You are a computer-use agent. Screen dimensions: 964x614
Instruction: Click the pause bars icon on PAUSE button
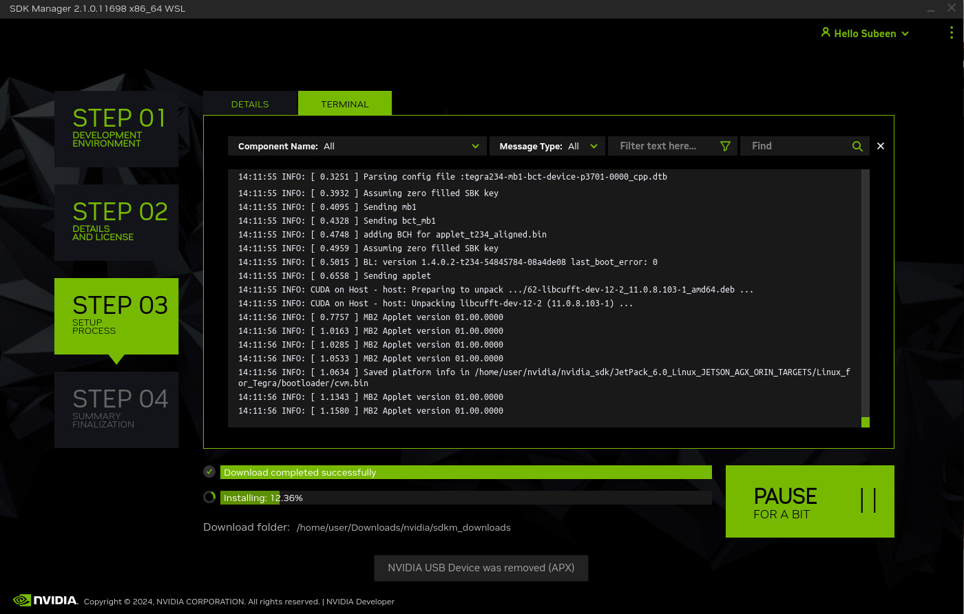868,500
